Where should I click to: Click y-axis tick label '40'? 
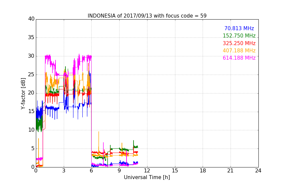point(31,19)
